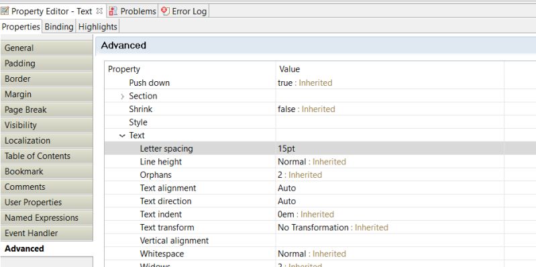Viewport: 536px width, 267px height.
Task: Select the Property Editor - Text tab
Action: click(52, 11)
